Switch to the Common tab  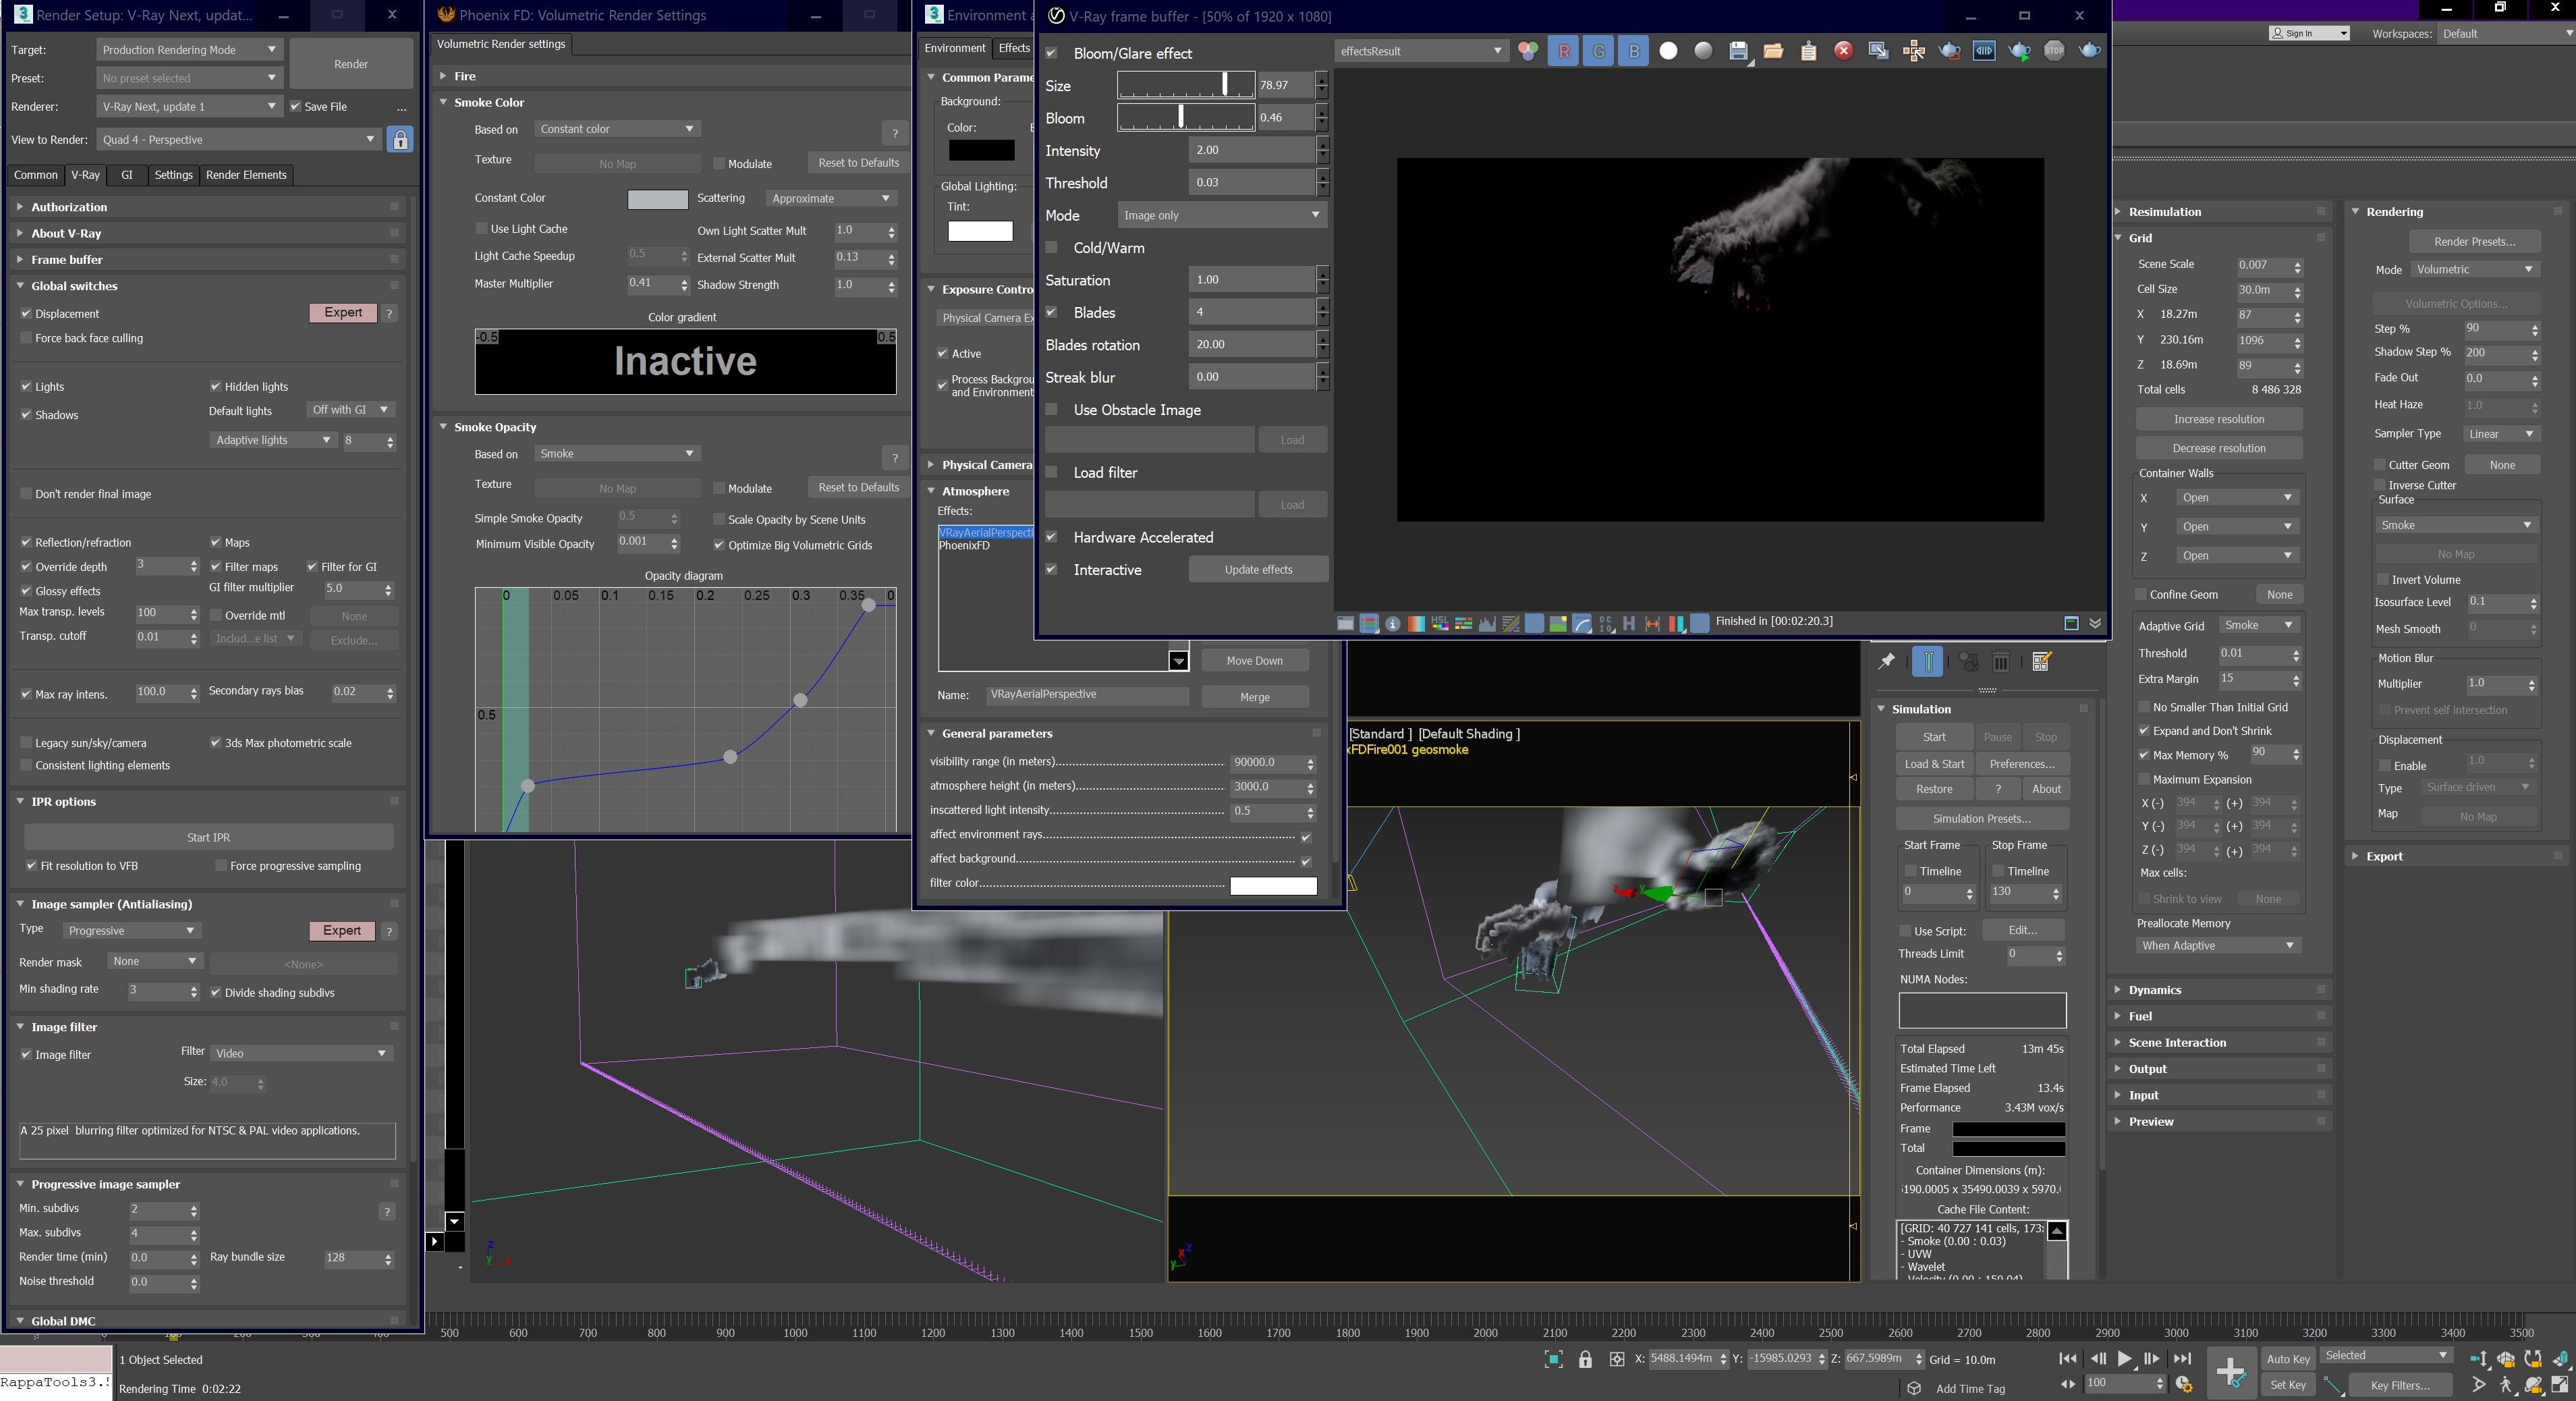(x=36, y=175)
